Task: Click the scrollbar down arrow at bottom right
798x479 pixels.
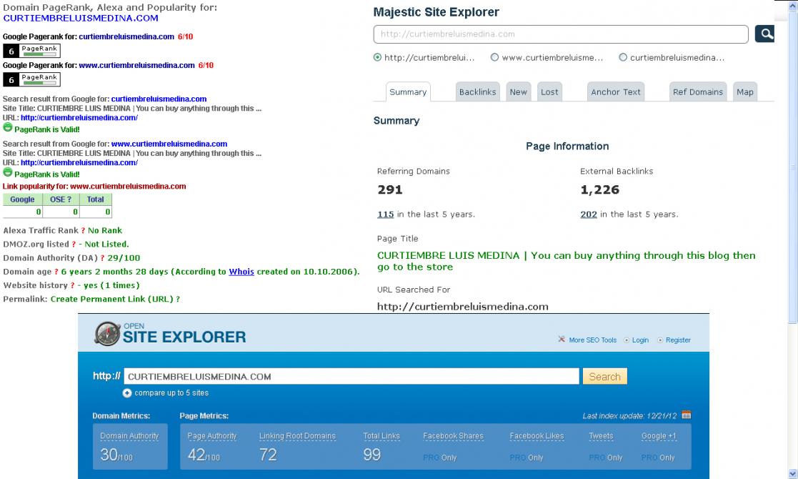Action: tap(792, 474)
